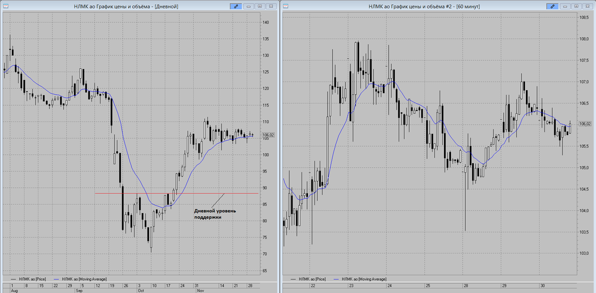The width and height of the screenshot is (596, 293).
Task: Click НЛМК ао [Moving Average] legend in Дневной chart
Action: tap(79, 279)
